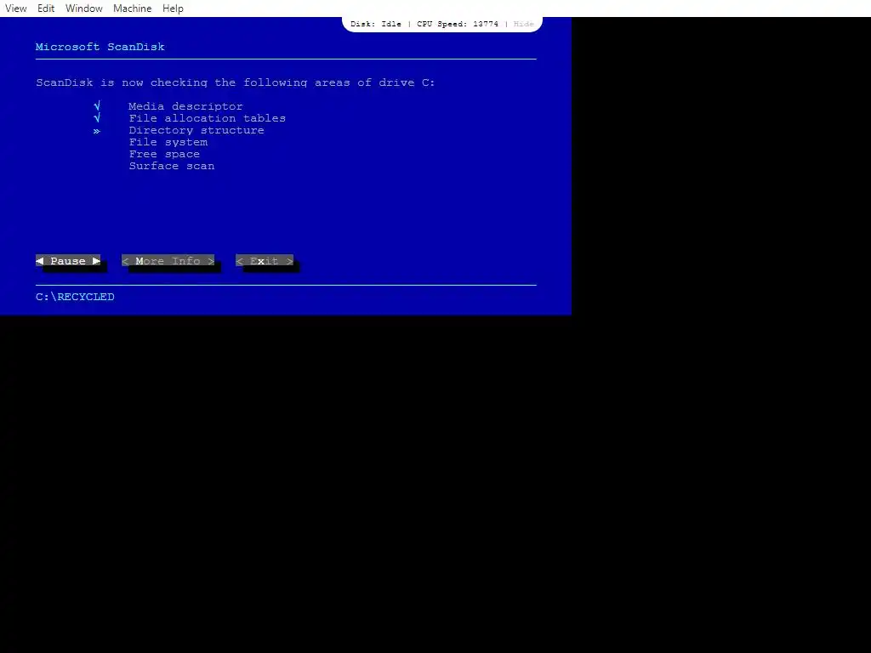Select the Free space line
The image size is (871, 653).
point(164,155)
